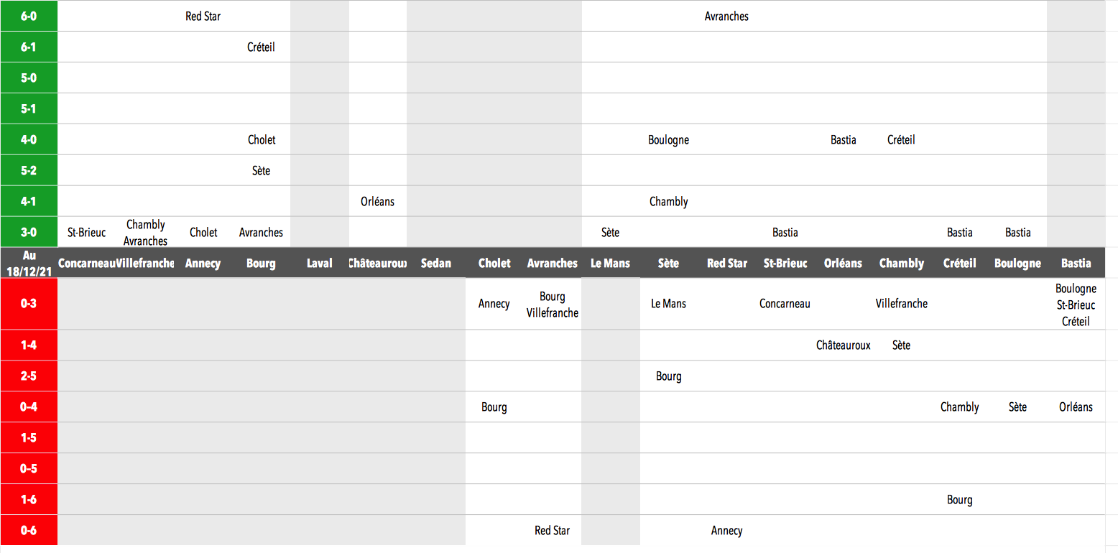
Task: Select the Boulogne cell in the 4-0 row
Action: [668, 140]
